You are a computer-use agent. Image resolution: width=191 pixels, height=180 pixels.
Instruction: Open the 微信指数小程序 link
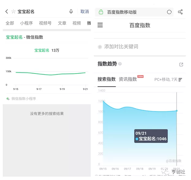coord(24,99)
